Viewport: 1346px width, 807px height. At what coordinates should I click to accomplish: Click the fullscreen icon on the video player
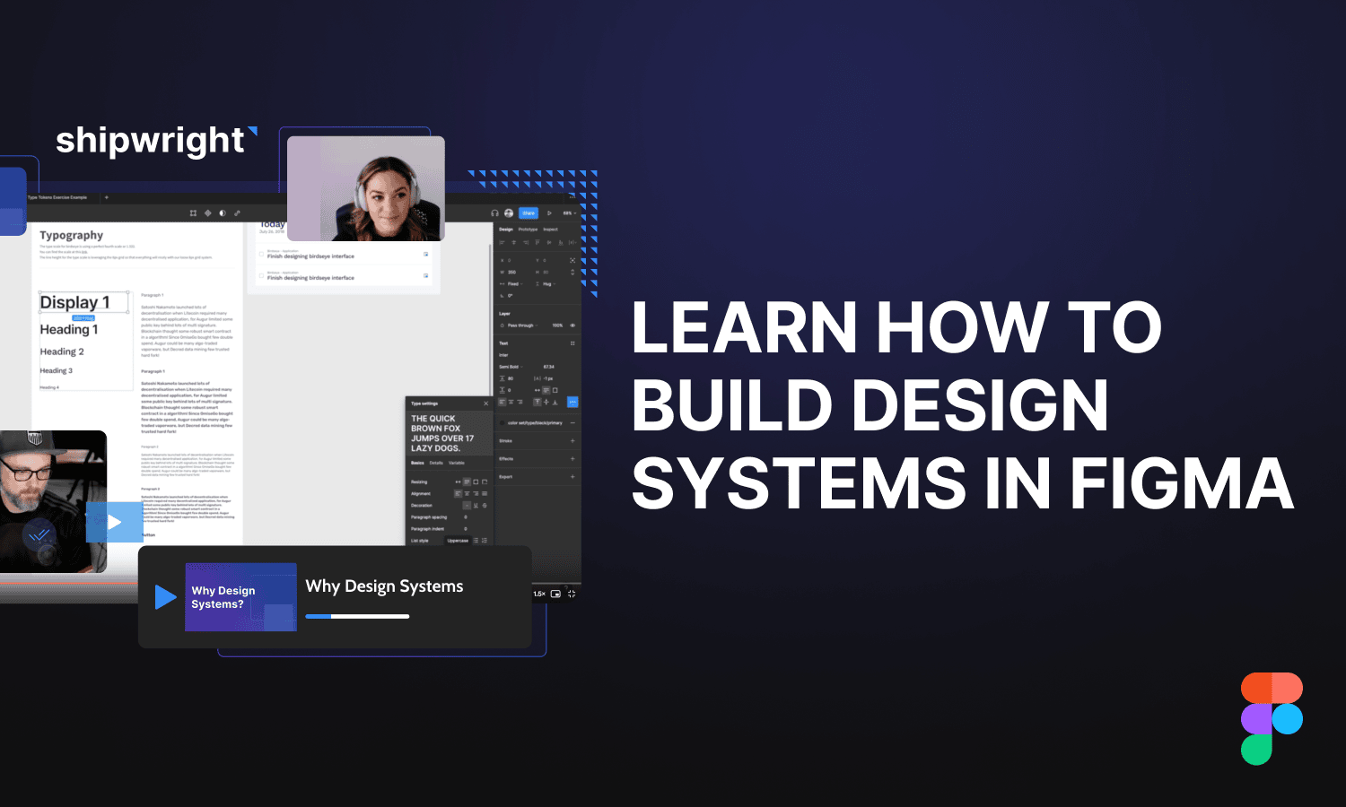[x=571, y=593]
